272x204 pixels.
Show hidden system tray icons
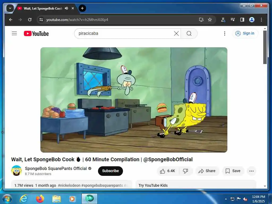[x=226, y=199]
